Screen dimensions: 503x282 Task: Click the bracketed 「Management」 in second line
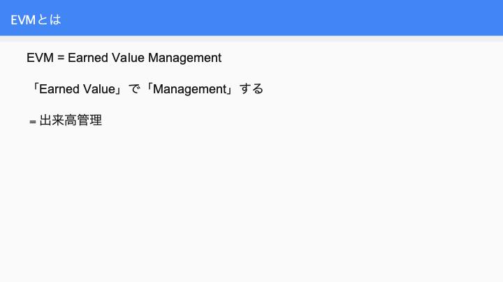coord(190,89)
